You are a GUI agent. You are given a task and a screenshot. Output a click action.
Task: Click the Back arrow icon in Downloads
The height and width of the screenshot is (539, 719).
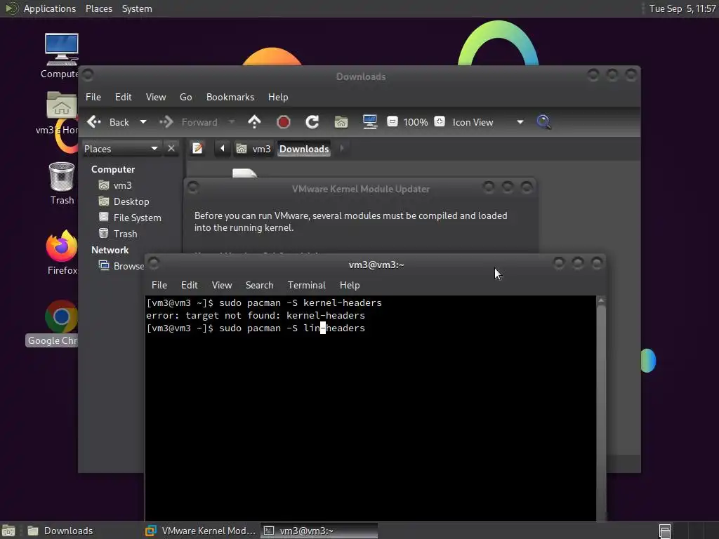click(94, 122)
